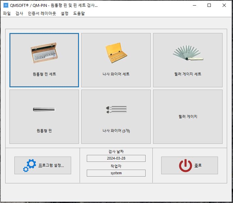233x203 pixels.
Task: Open the 인증서 레이아웃 menu
Action: tap(42, 13)
